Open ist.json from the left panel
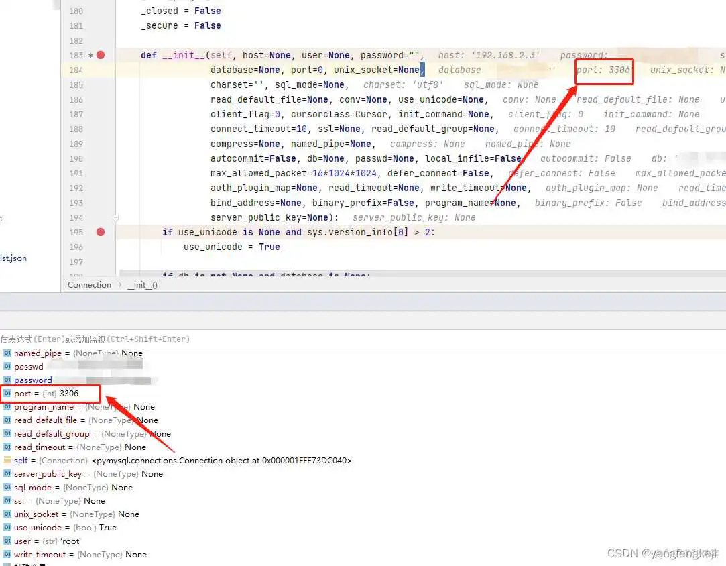Viewport: 726px width, 566px height. pos(13,258)
